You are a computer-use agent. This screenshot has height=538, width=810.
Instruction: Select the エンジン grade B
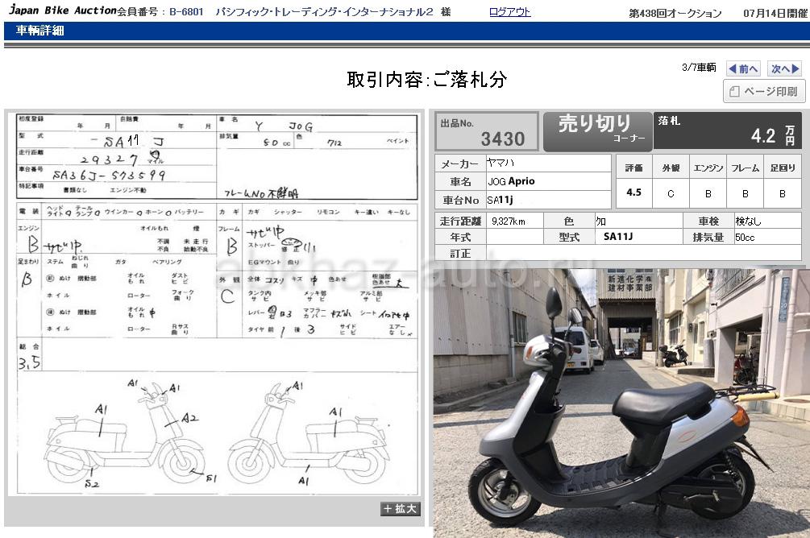(x=708, y=193)
